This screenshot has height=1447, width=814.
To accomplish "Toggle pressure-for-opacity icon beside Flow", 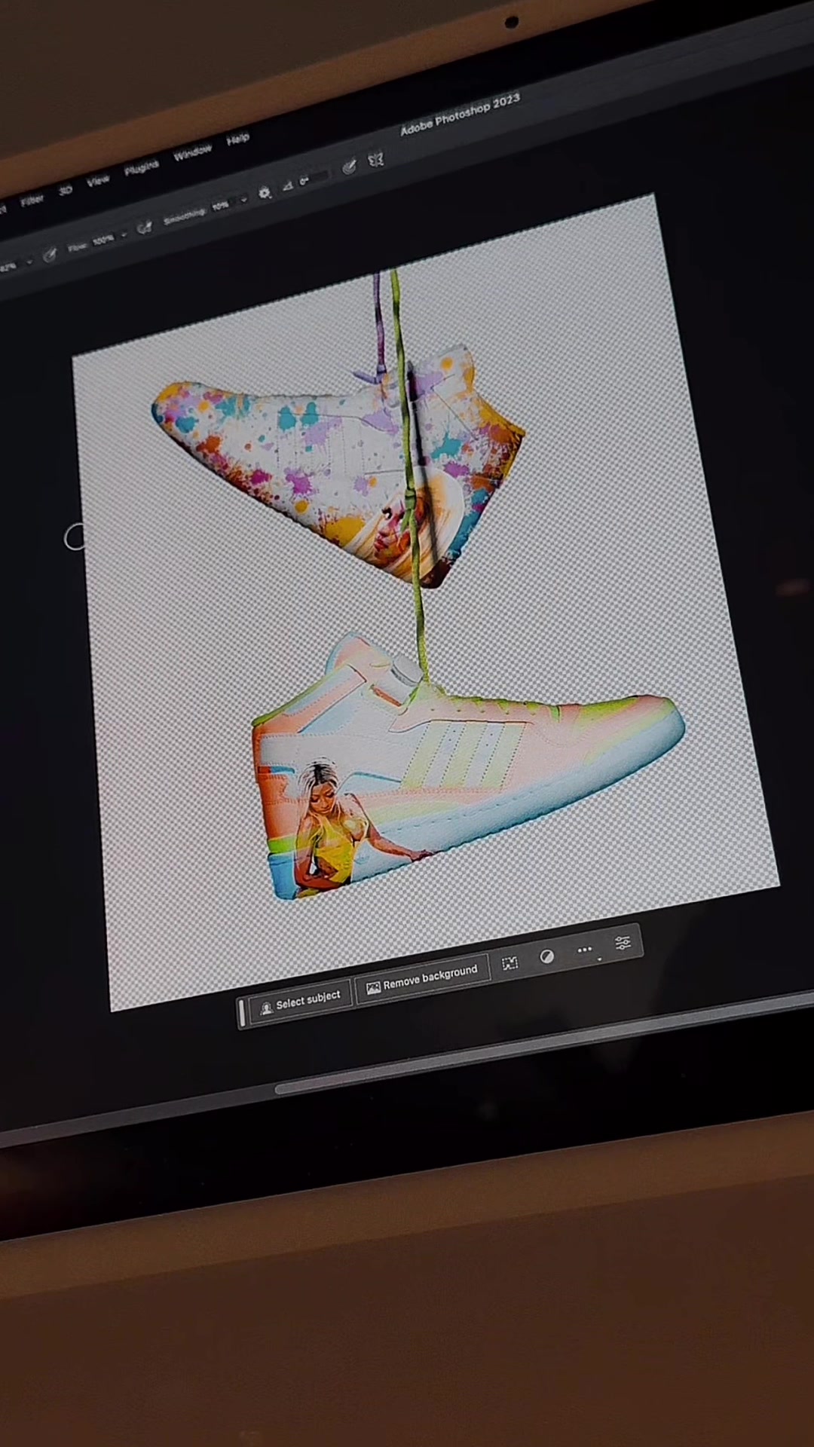I will pyautogui.click(x=50, y=255).
